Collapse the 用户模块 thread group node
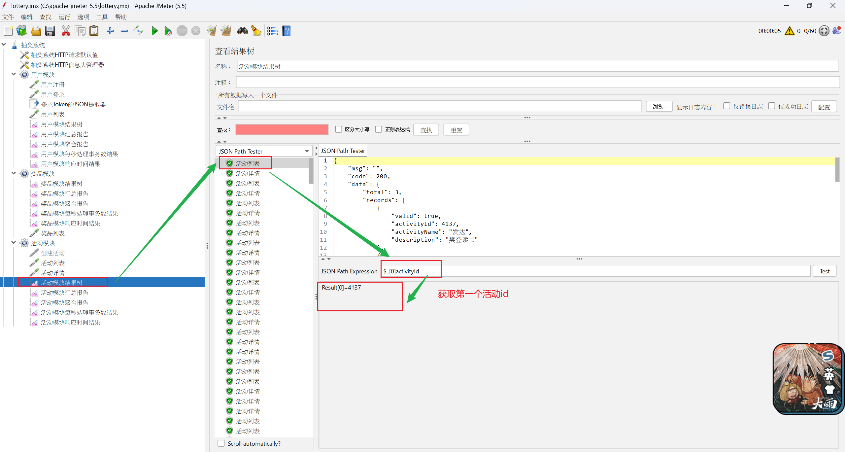Image resolution: width=845 pixels, height=452 pixels. [14, 74]
